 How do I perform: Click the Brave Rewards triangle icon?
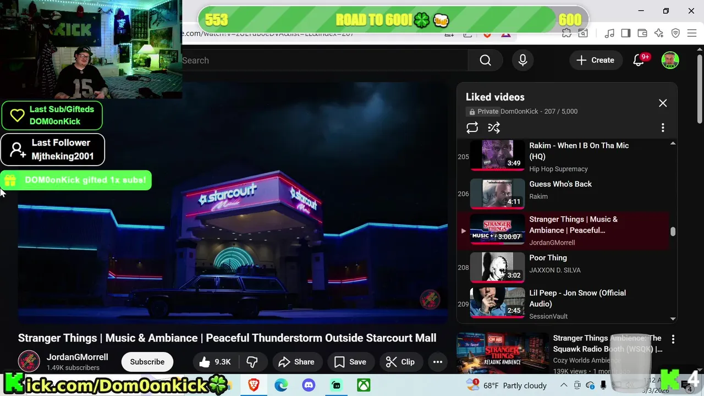pos(505,34)
